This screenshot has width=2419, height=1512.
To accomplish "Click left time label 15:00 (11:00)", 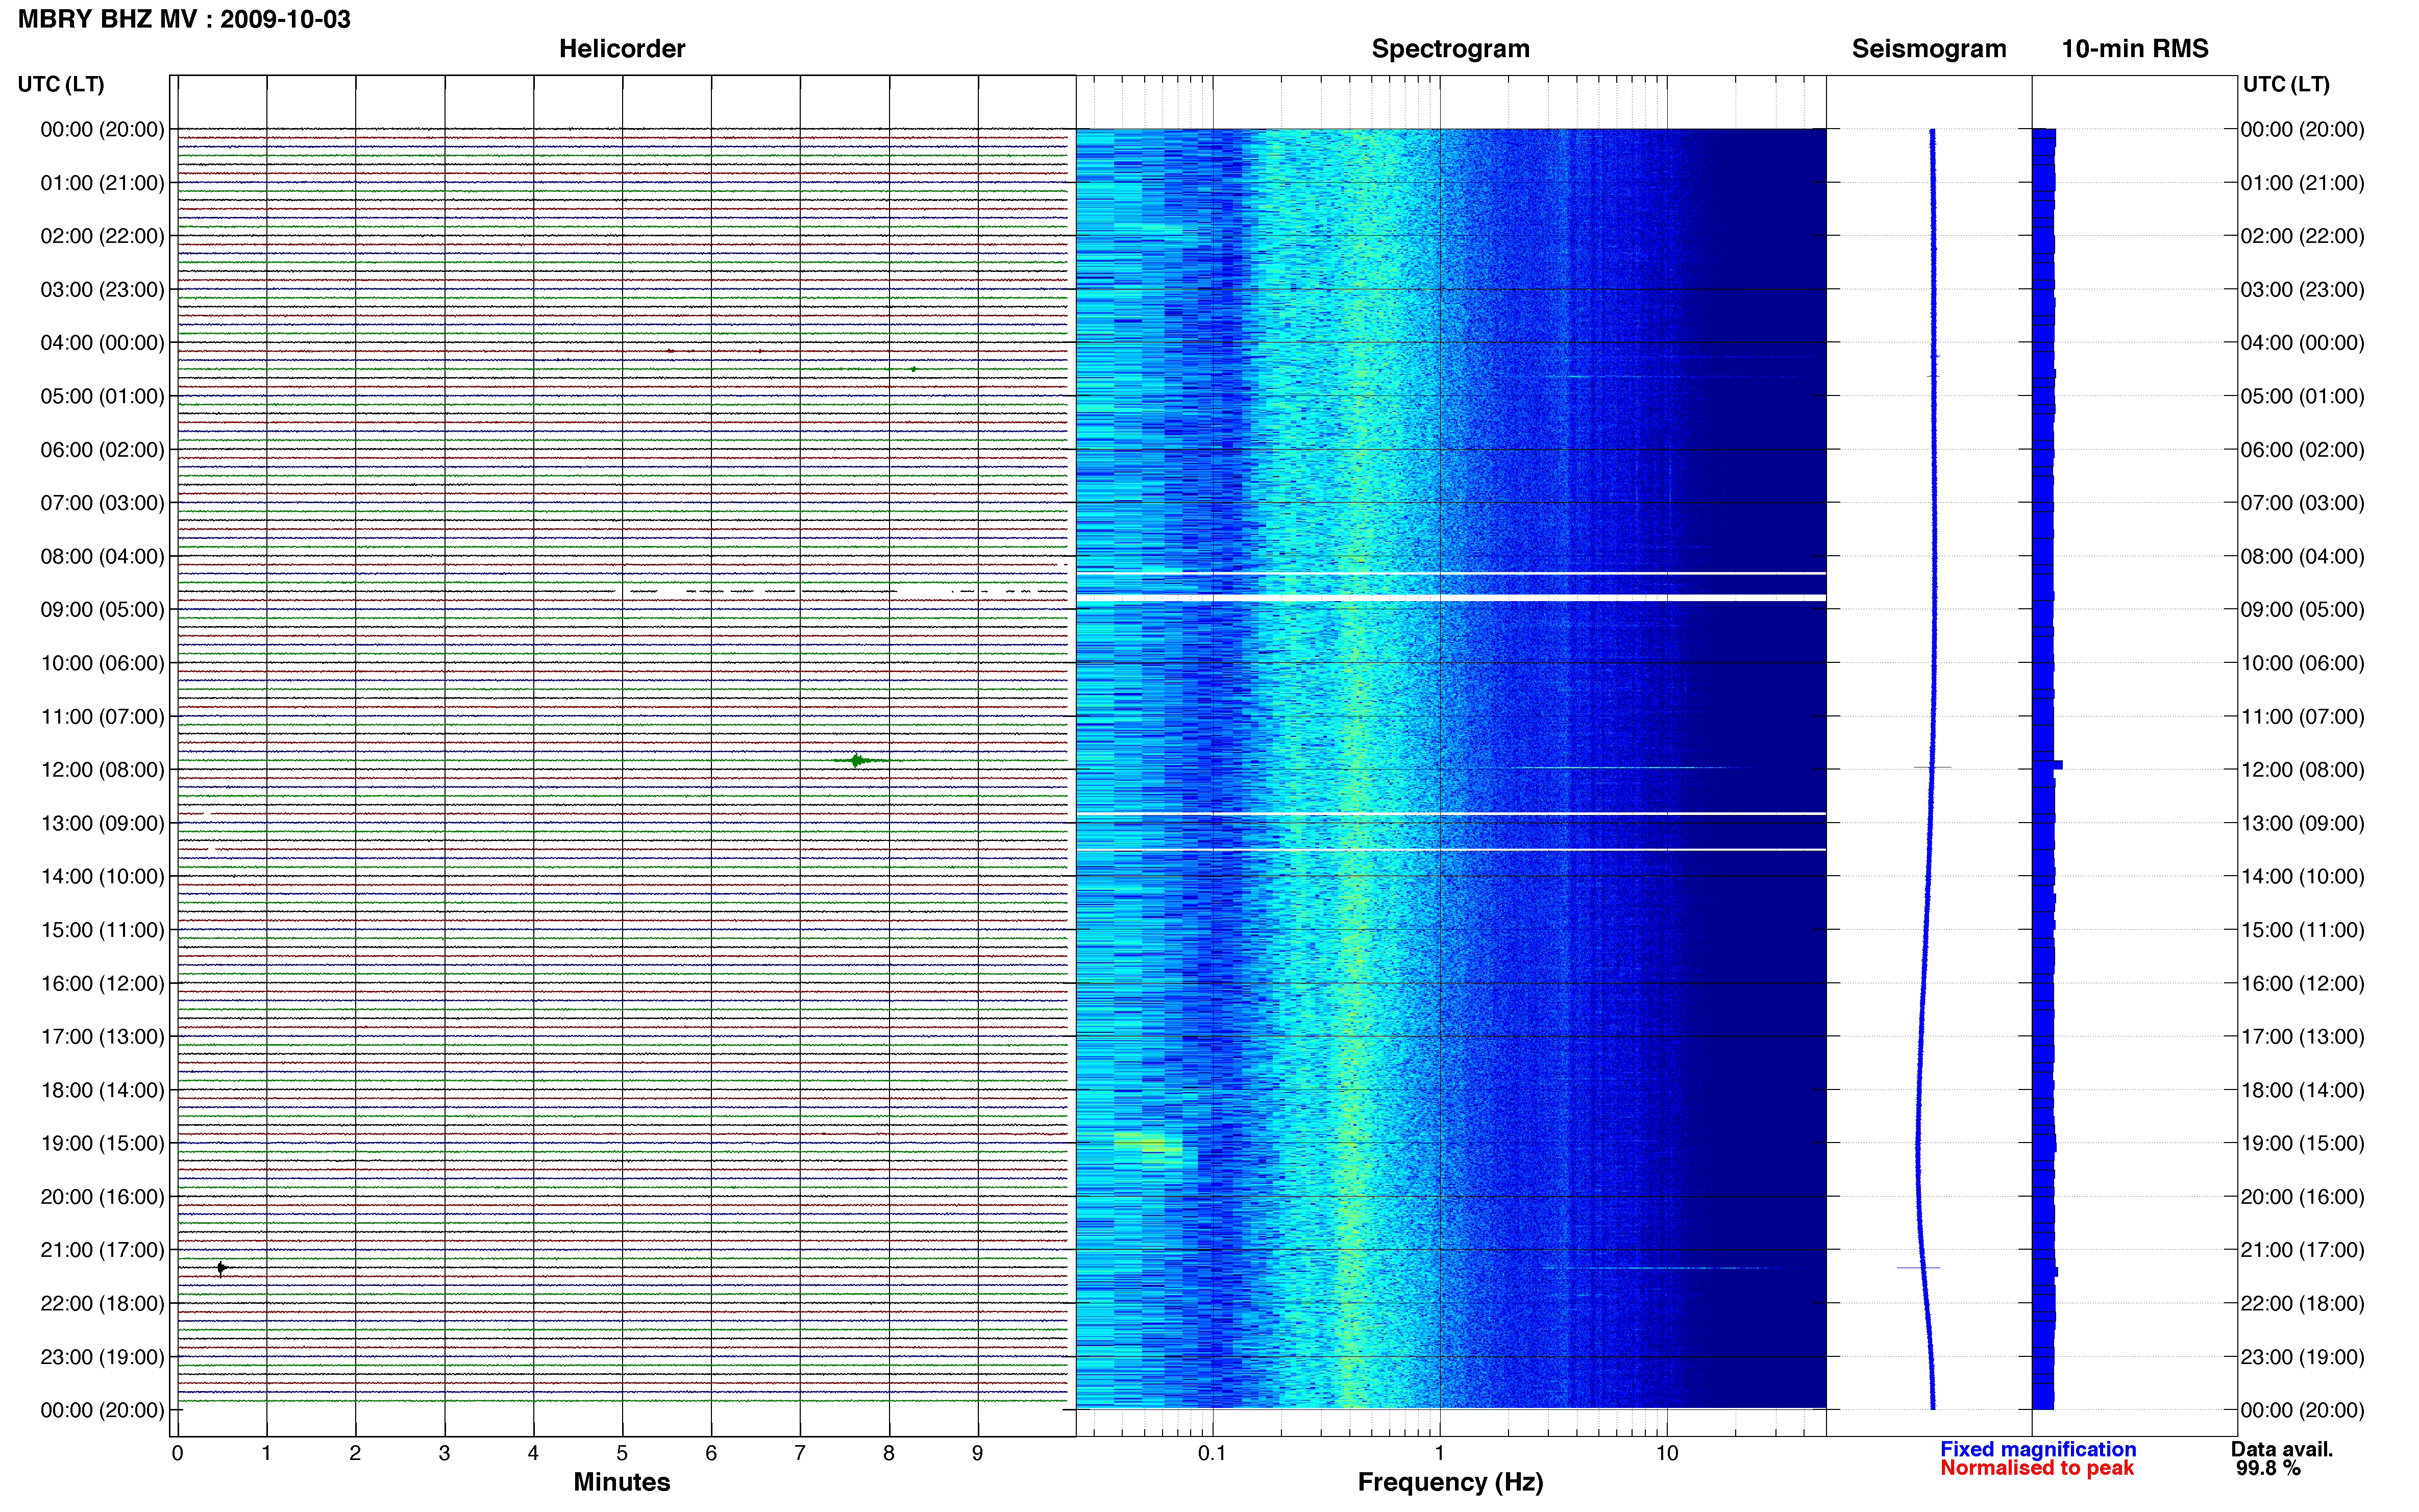I will point(102,930).
